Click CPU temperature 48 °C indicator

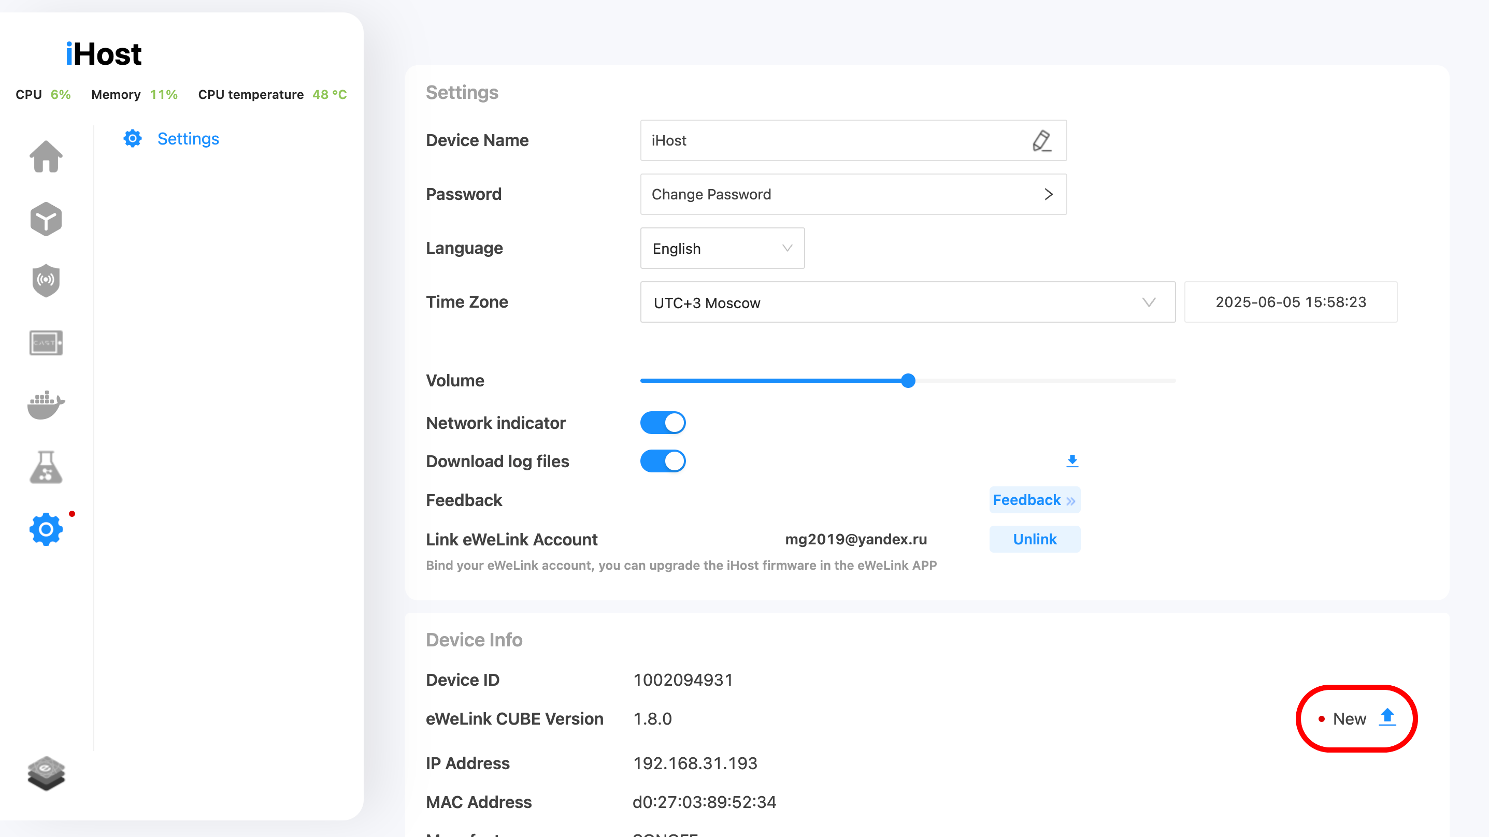(272, 94)
